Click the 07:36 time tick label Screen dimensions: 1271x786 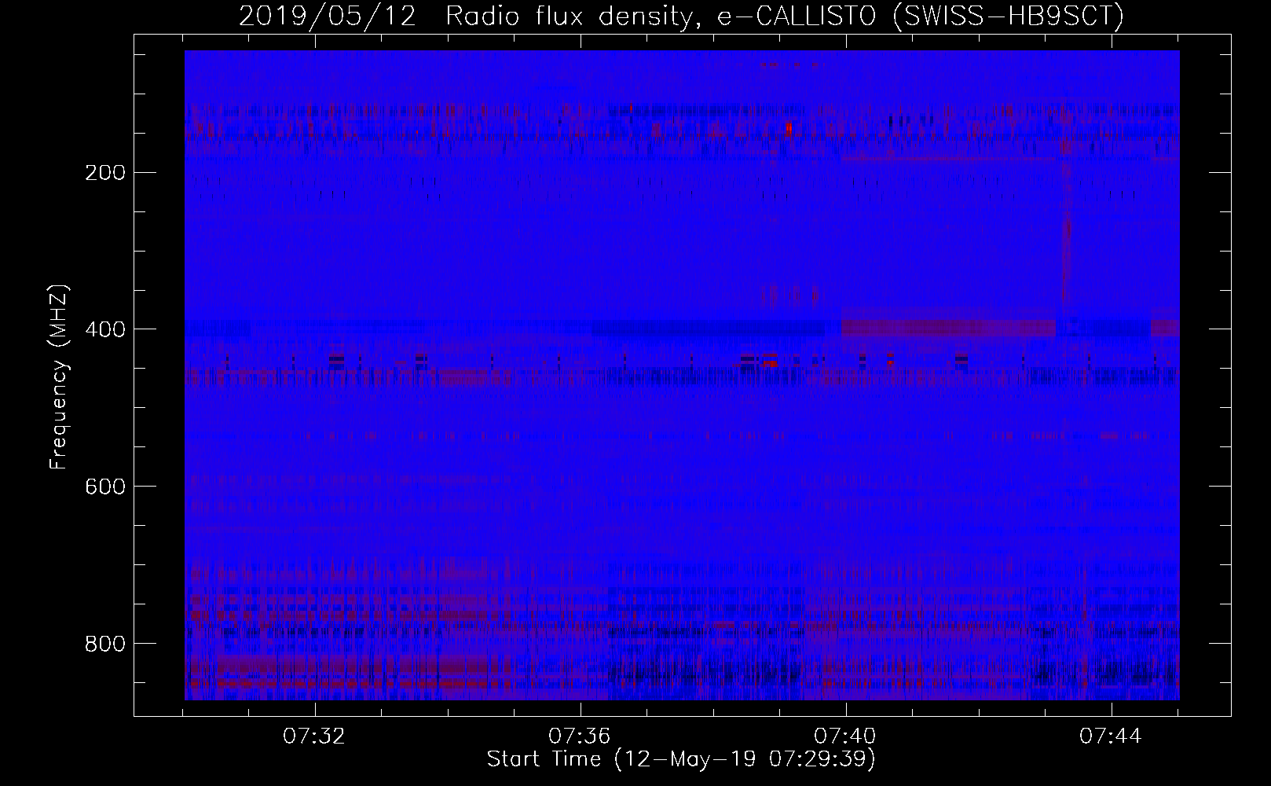[x=581, y=736]
